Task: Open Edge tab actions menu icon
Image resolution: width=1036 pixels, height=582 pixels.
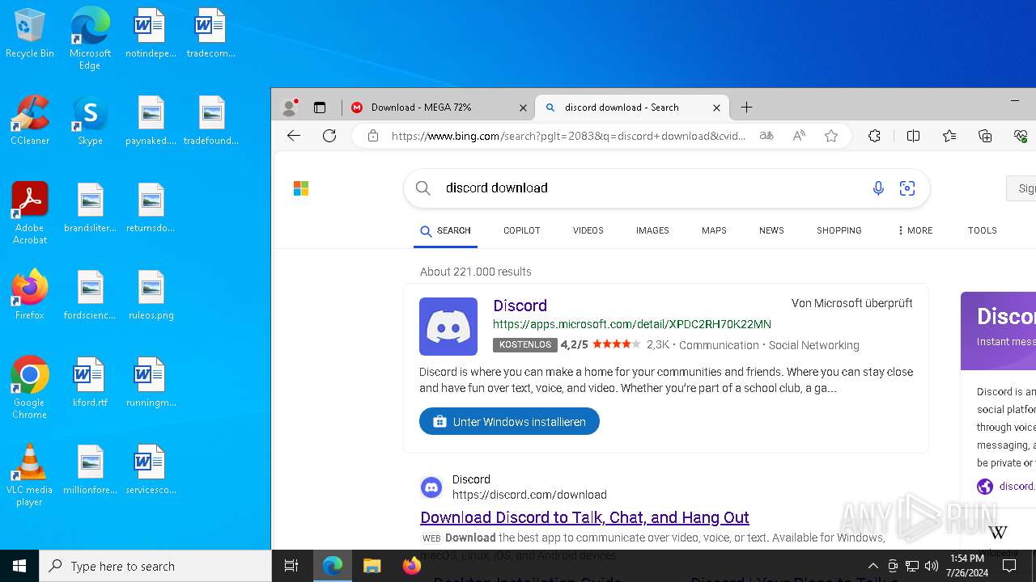Action: click(x=320, y=108)
